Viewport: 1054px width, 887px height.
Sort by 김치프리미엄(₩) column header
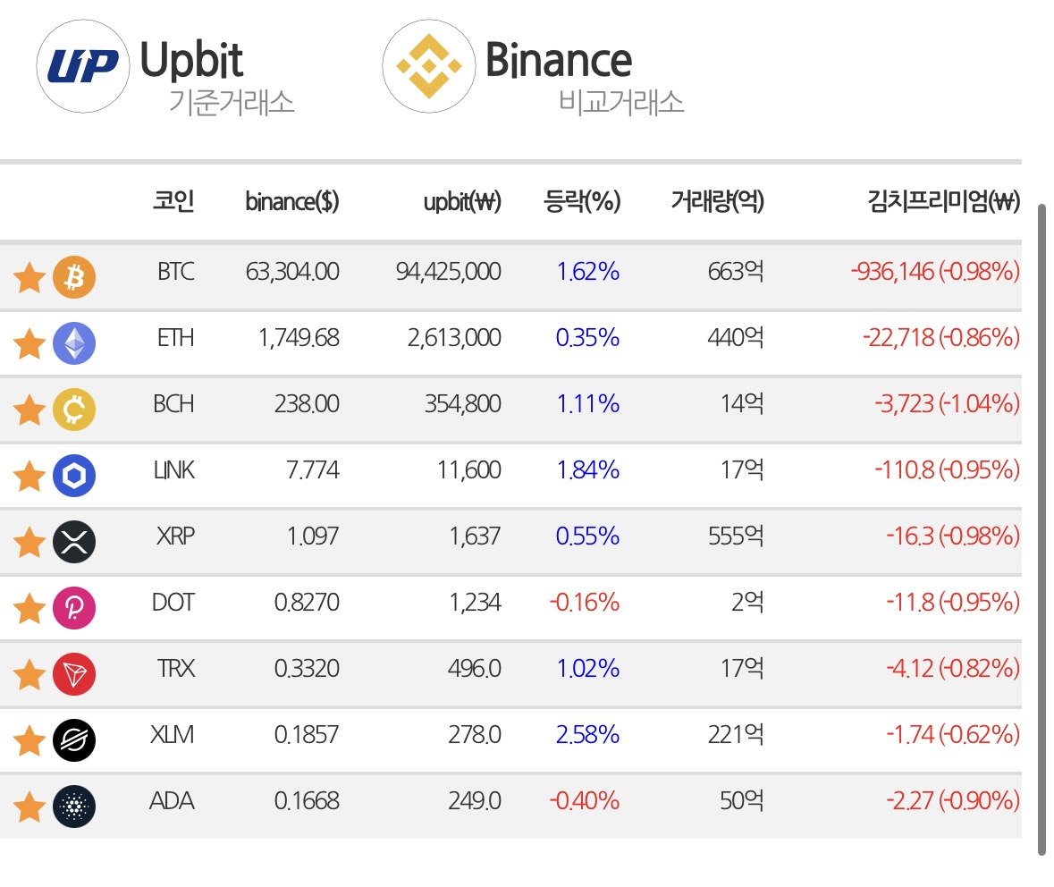click(x=944, y=201)
